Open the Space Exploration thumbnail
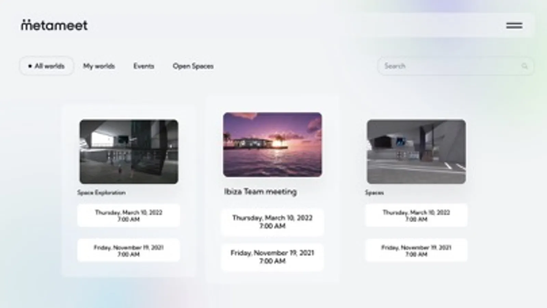Image resolution: width=547 pixels, height=308 pixels. (x=129, y=152)
